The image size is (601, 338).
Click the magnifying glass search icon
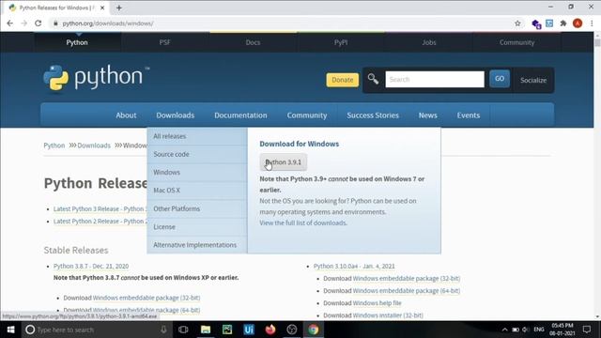pyautogui.click(x=373, y=79)
